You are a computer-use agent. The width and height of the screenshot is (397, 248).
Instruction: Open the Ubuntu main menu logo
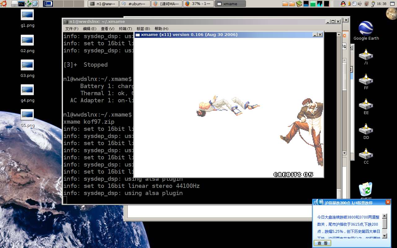pyautogui.click(x=3, y=4)
